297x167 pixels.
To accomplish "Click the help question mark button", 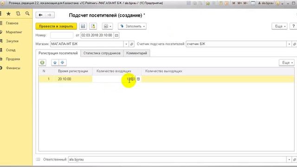I will point(293,26).
